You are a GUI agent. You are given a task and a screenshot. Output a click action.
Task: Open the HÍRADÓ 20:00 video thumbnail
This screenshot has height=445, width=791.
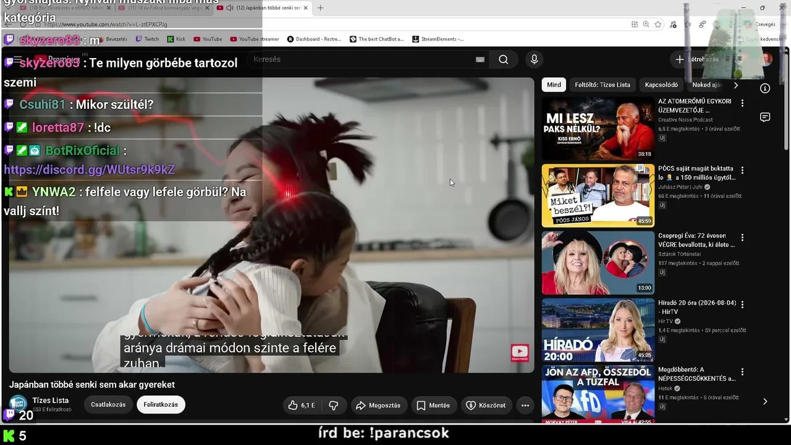598,331
